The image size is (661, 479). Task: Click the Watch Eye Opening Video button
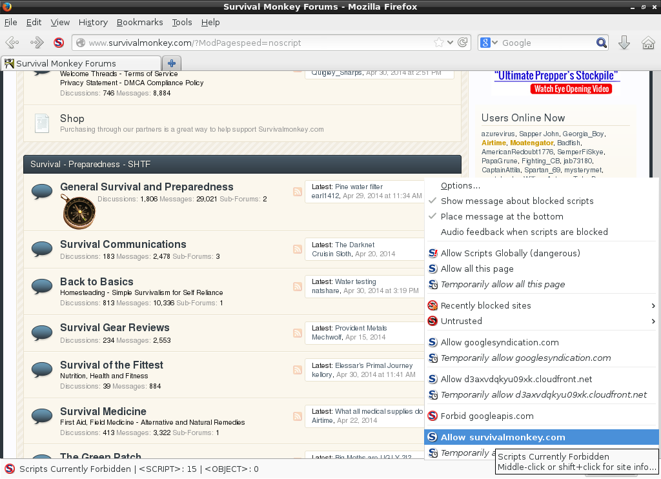[x=571, y=89]
